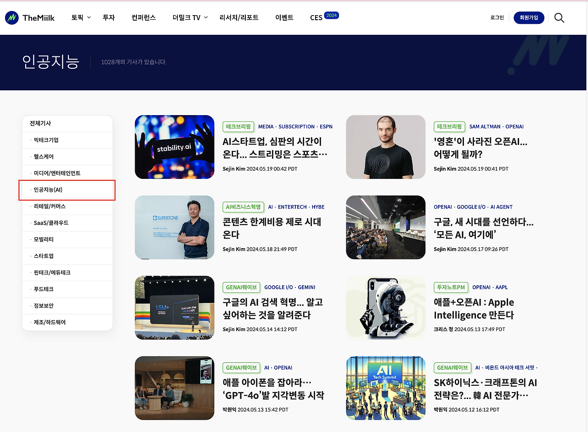Expand the 더밀크 TV dropdown arrow
The image size is (588, 432).
pos(206,17)
